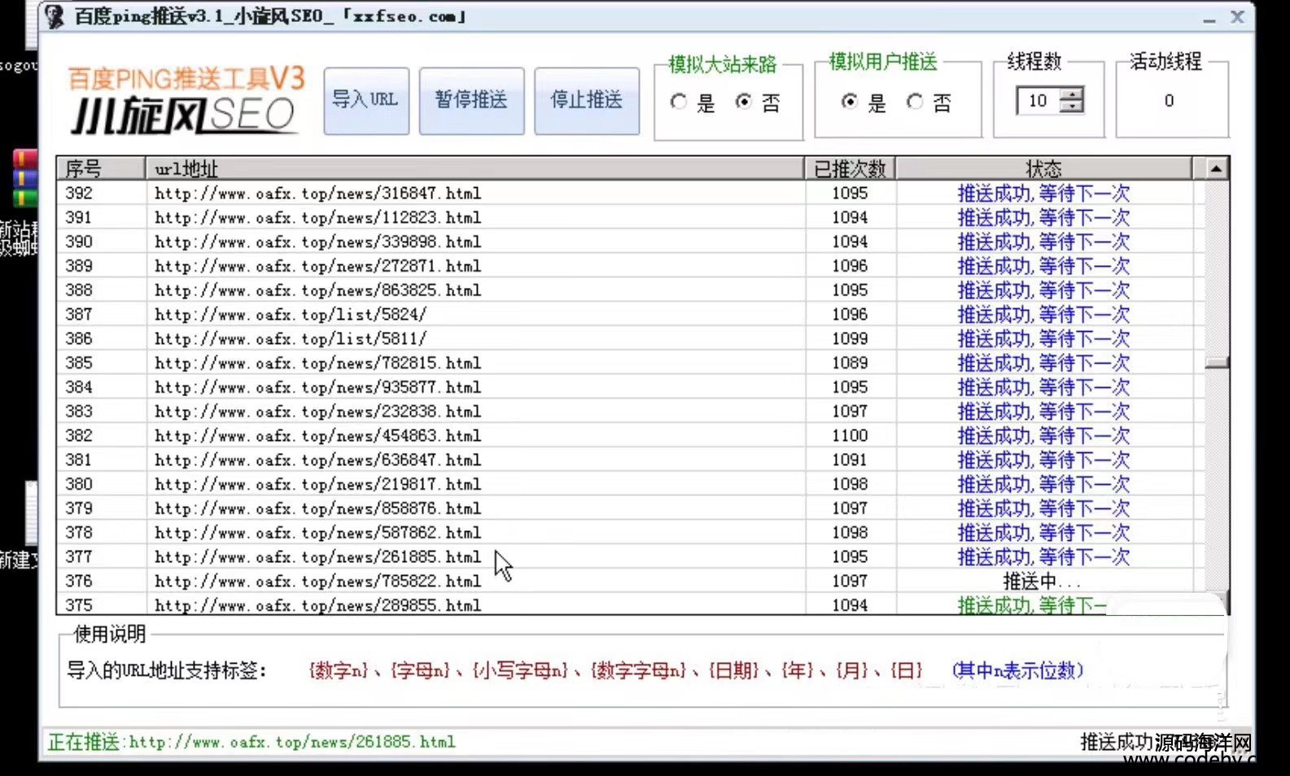Select row with URL list/5824/
1290x776 pixels.
631,315
